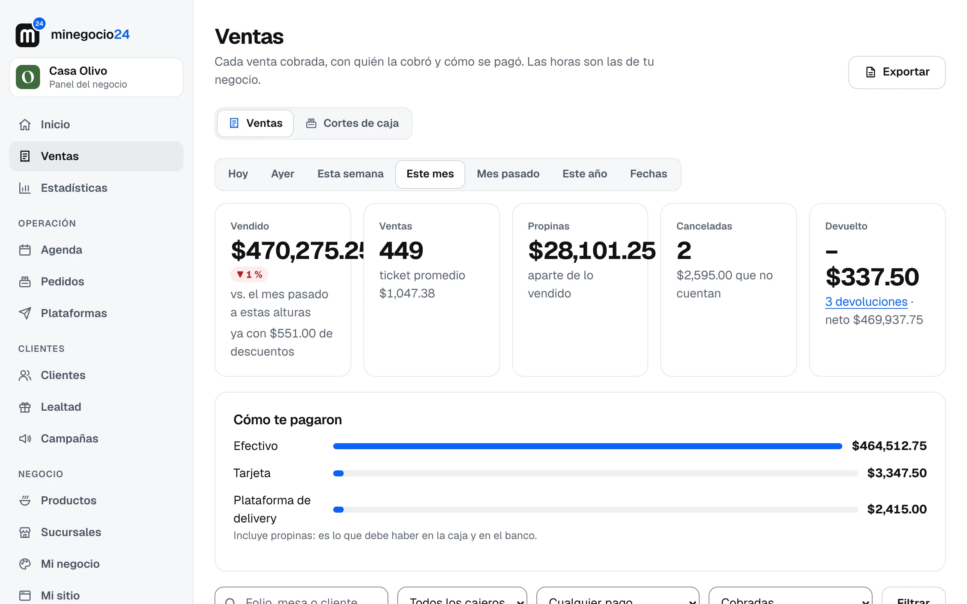Click the Campañas megaphone icon
The image size is (967, 604).
tap(25, 439)
